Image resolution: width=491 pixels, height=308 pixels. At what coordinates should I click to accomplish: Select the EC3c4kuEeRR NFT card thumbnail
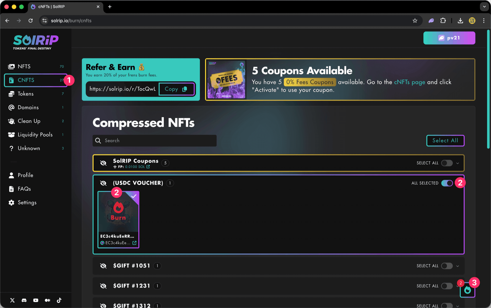118,212
